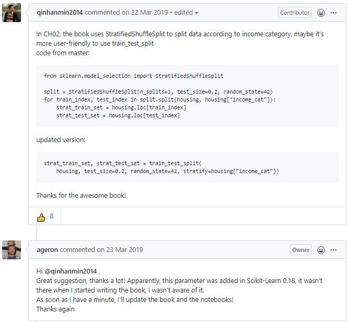Viewport: 349px width, 323px height.
Task: Open more options on qinhanmin2014's comment
Action: (x=333, y=13)
